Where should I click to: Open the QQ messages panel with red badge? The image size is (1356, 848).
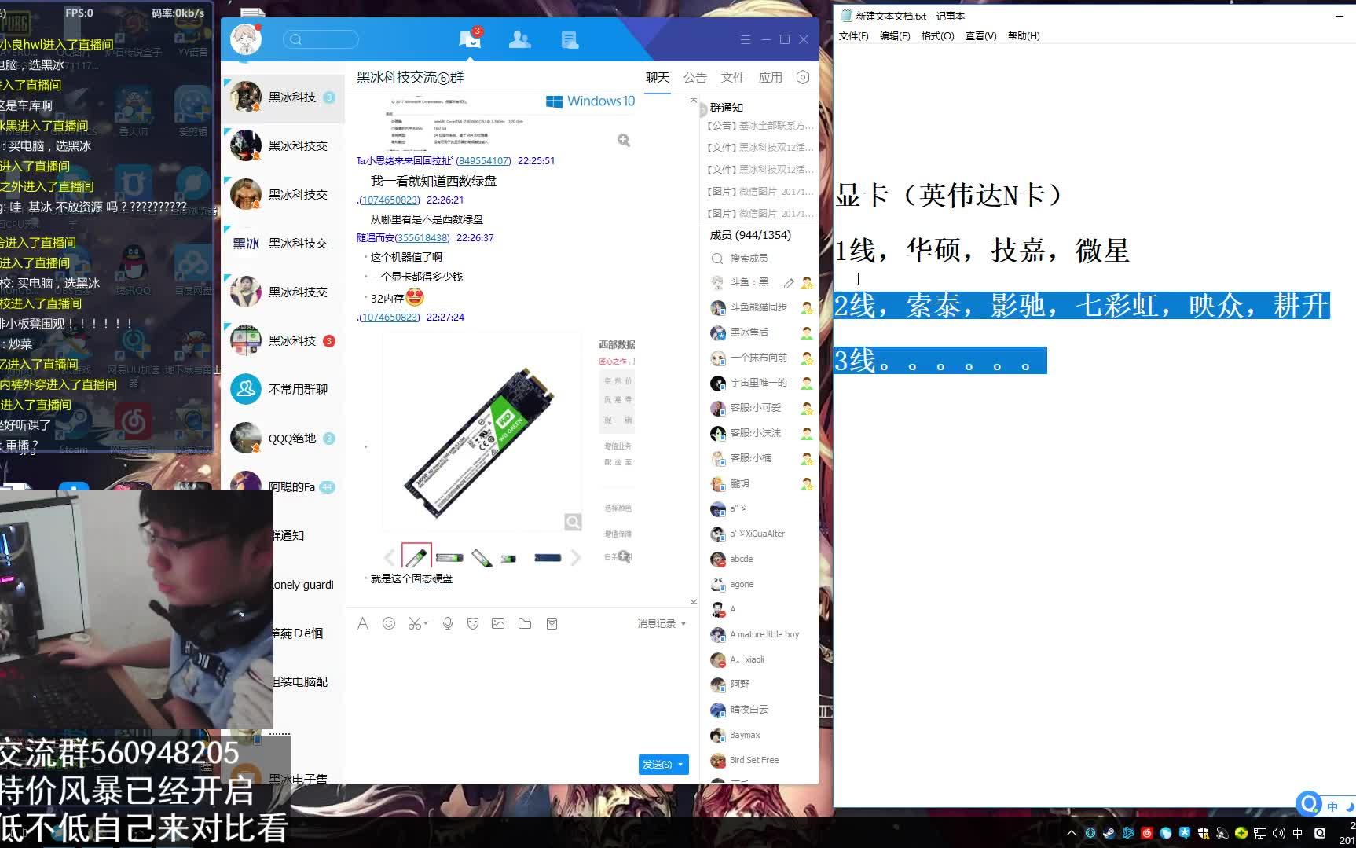pyautogui.click(x=470, y=39)
